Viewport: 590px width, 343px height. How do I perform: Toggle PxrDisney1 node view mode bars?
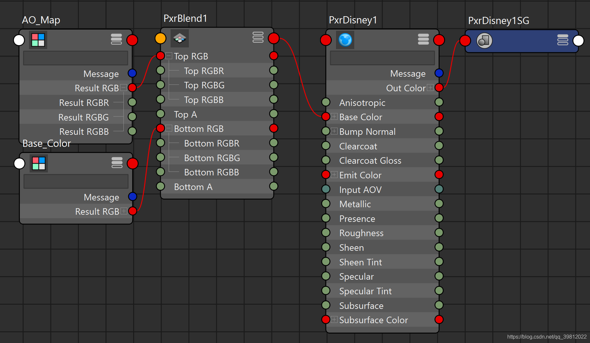point(423,39)
